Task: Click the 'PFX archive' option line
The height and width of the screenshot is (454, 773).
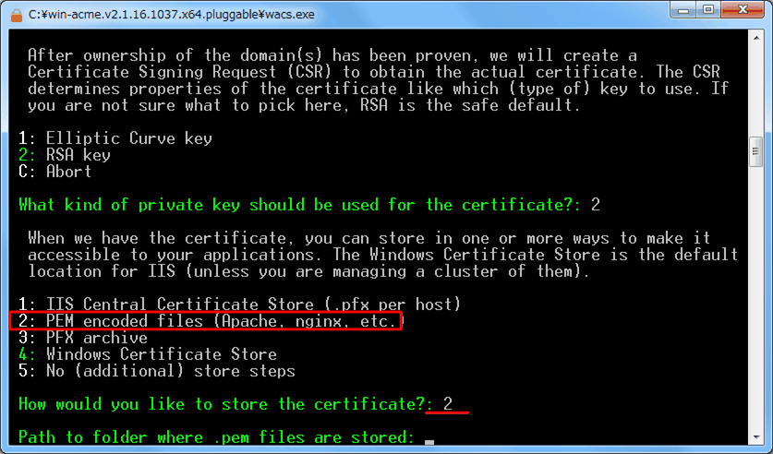Action: click(83, 338)
